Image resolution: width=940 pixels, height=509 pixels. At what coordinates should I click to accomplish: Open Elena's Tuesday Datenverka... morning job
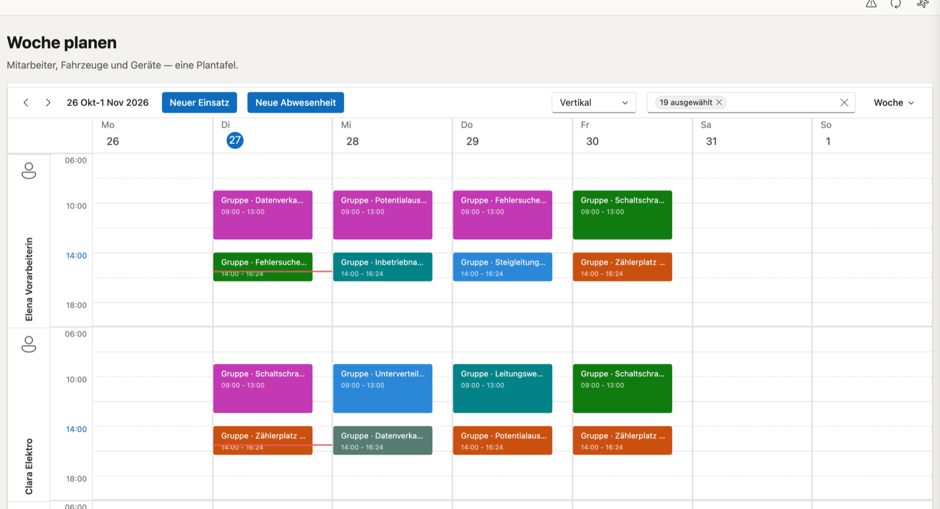[263, 215]
